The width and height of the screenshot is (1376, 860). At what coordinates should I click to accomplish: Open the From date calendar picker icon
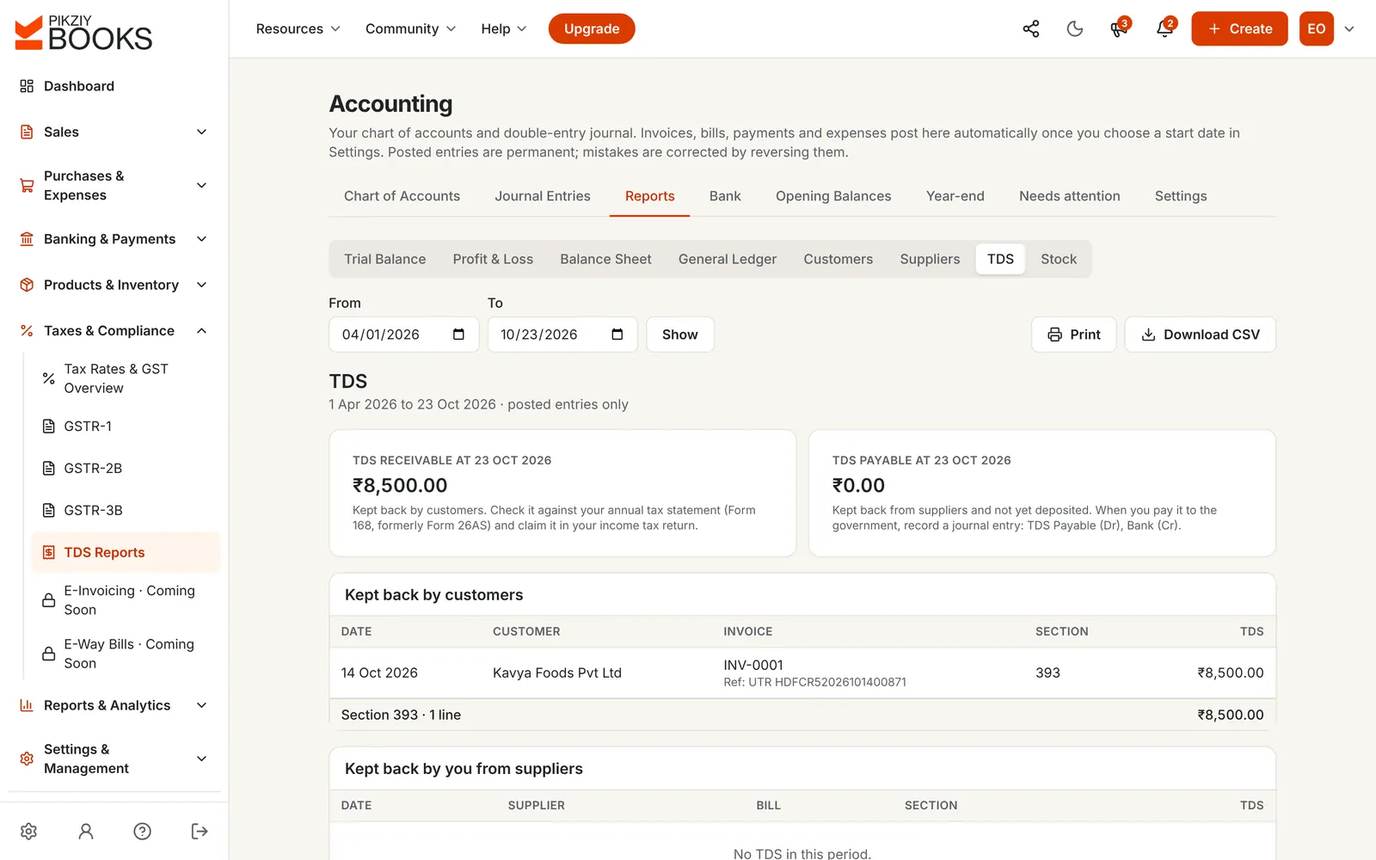click(458, 335)
